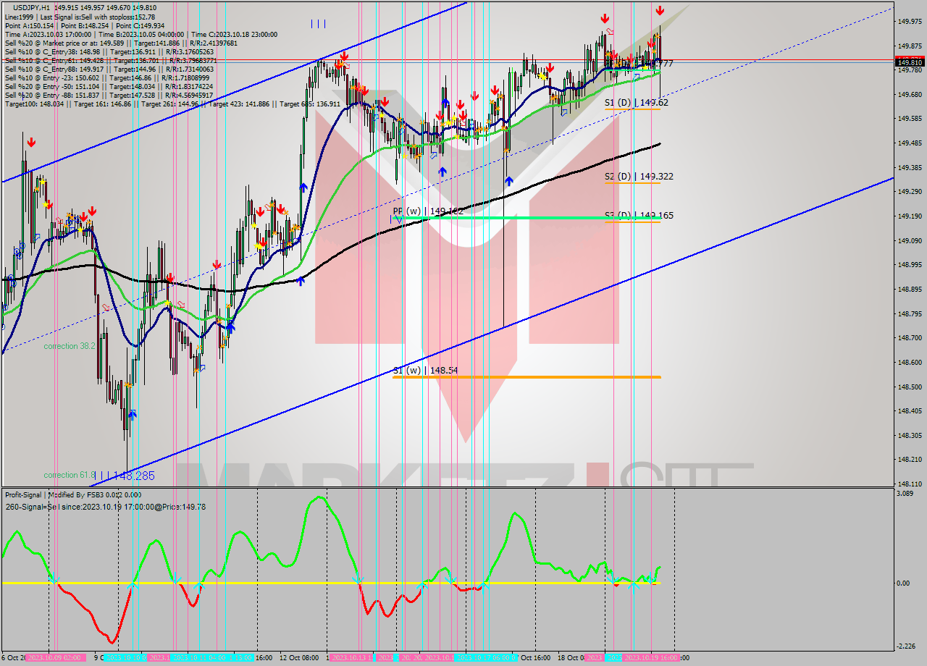Viewport: 927px width, 666px height.
Task: Click the blue up arrow near the correction 38.2 zone
Action: click(230, 327)
